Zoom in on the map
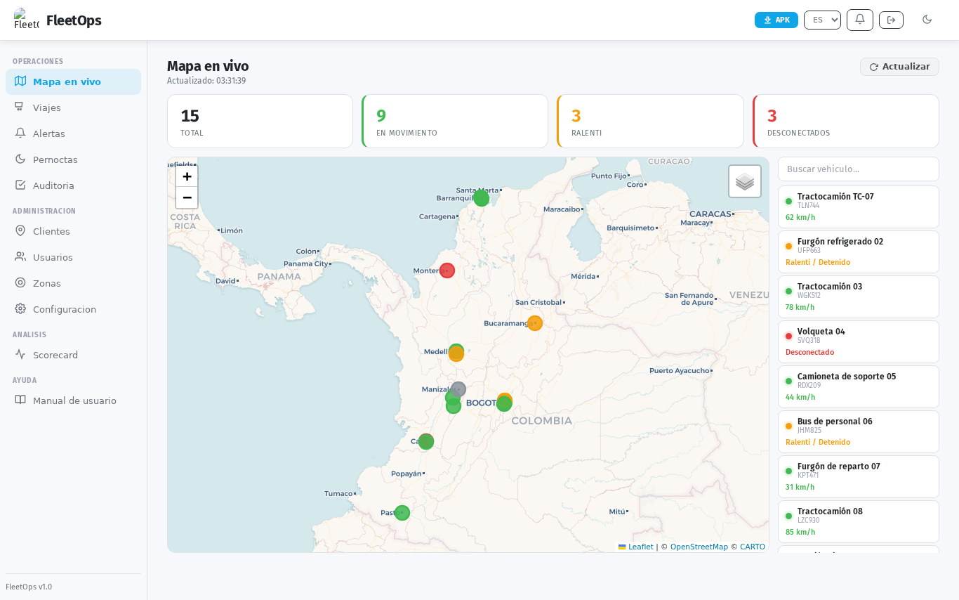 tap(187, 176)
